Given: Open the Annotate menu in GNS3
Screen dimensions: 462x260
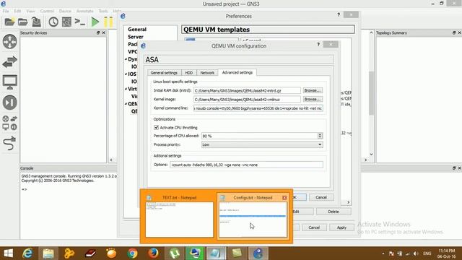Looking at the screenshot, I should [x=85, y=11].
